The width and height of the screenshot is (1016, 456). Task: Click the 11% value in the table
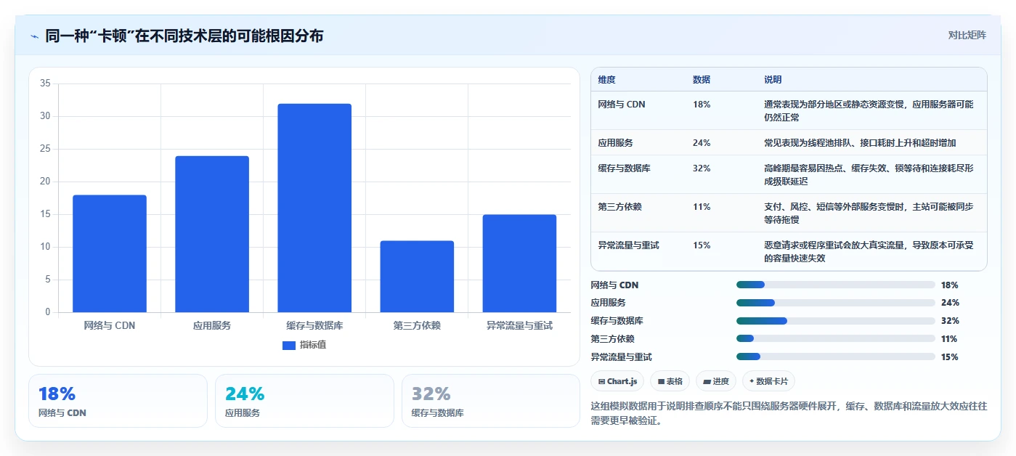(702, 207)
